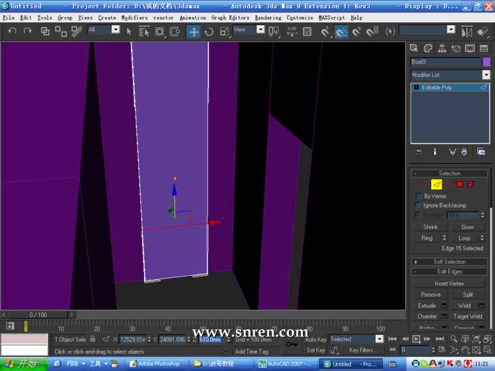Switch to the Motion command panel tab
The width and height of the screenshot is (495, 371).
click(456, 48)
